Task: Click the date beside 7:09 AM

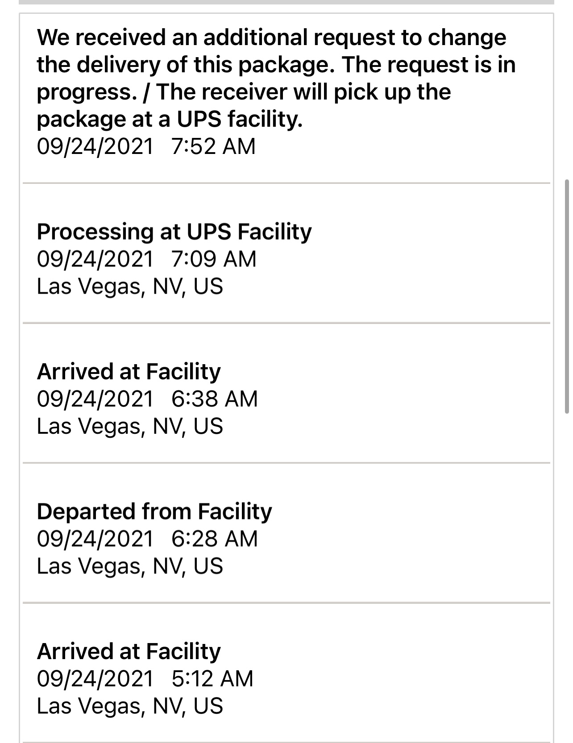Action: 95,259
